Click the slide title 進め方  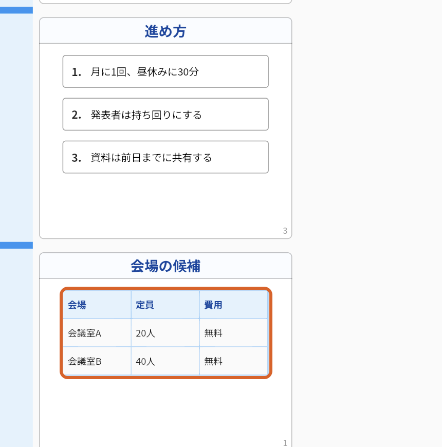pos(165,31)
